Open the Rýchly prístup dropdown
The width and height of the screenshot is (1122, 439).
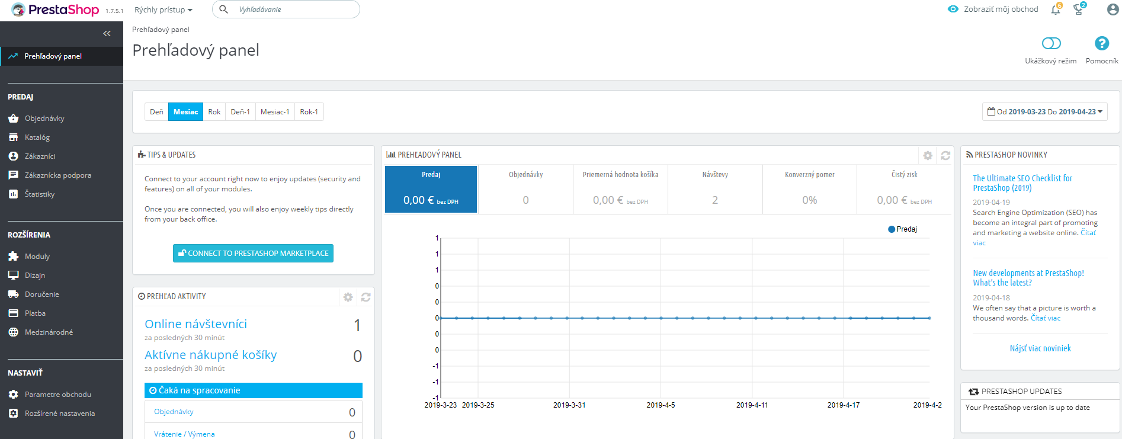164,9
